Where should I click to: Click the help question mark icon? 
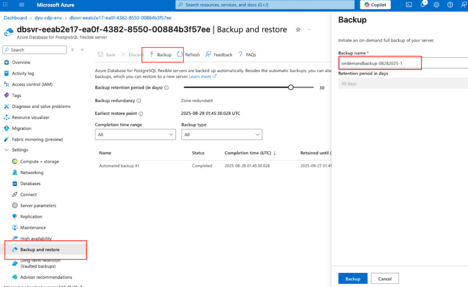coord(450,5)
